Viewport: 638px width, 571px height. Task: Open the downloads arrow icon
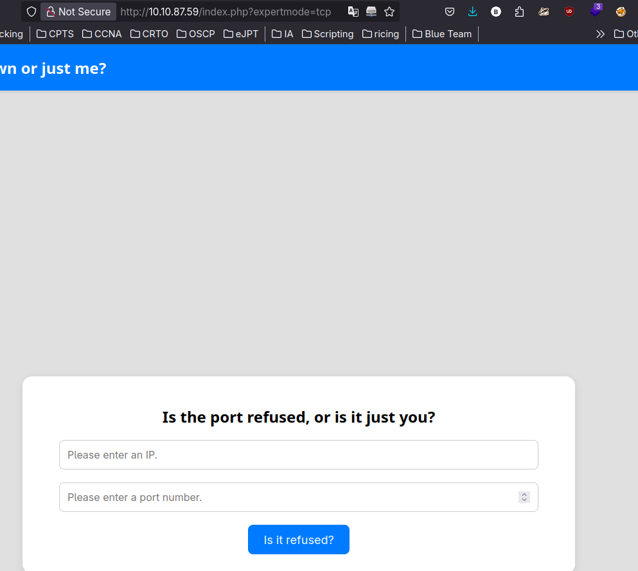point(472,12)
